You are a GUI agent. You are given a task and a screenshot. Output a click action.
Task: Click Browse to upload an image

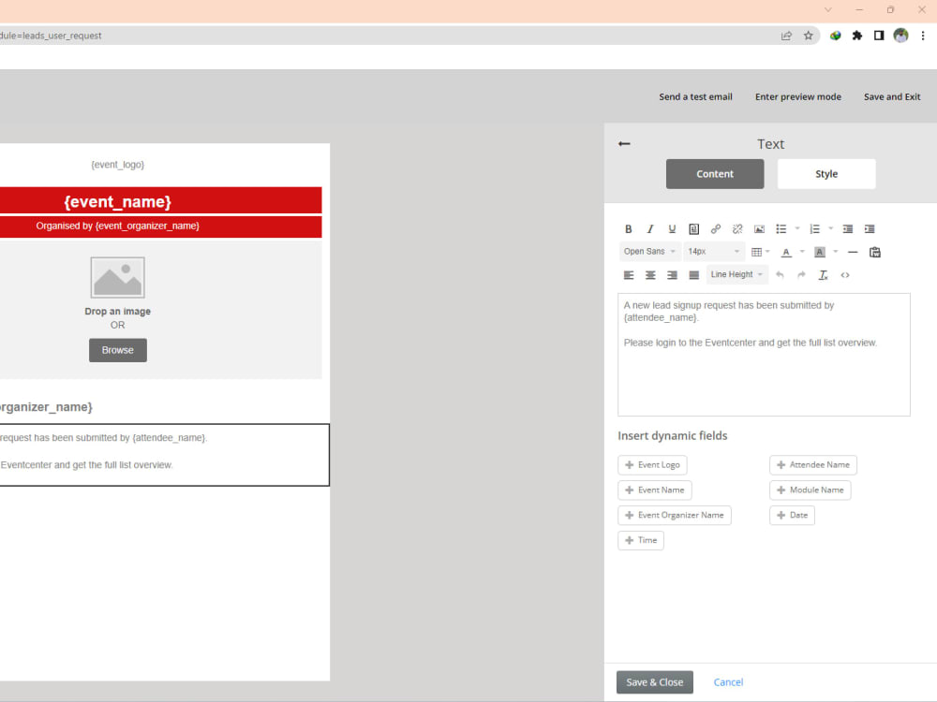pyautogui.click(x=118, y=350)
